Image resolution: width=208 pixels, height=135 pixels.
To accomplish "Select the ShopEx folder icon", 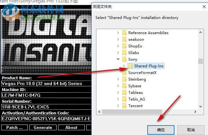I will (x=124, y=46).
